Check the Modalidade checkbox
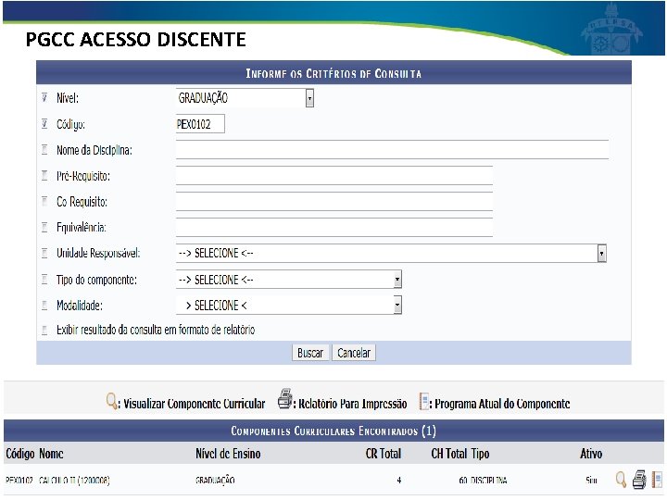This screenshot has height=500, width=667. tap(44, 305)
